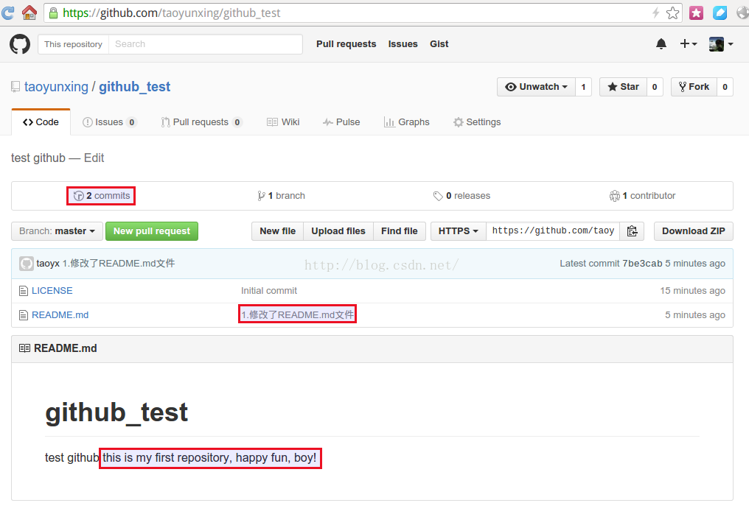Click the watchers count 1
Viewport: 749px width, 514px height.
coord(583,87)
